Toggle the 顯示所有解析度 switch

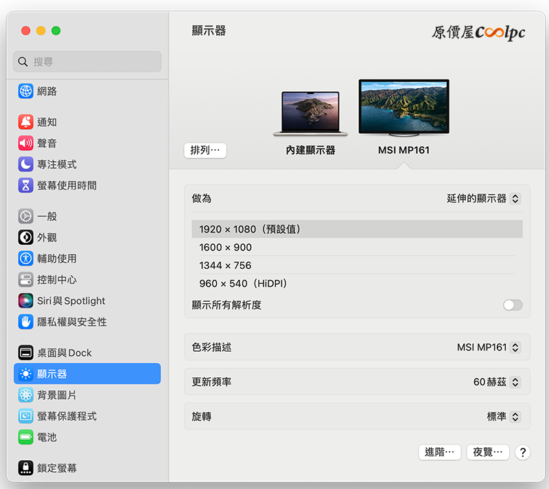pos(513,305)
